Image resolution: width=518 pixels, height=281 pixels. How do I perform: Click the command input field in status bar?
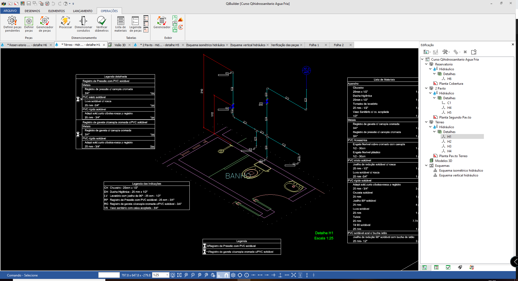109,275
